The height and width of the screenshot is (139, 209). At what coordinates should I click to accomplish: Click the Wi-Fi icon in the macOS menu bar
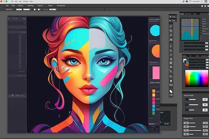190,2
